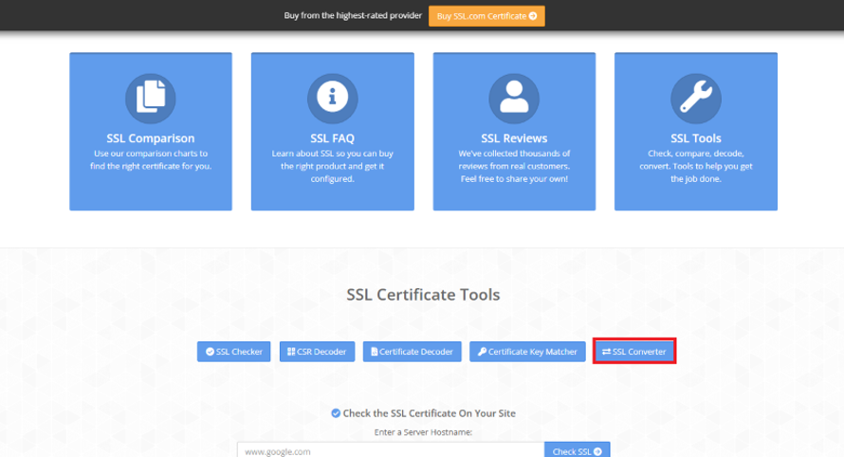Click the file icon on Certificate Decoder
Viewport: 844px width, 457px height.
point(374,352)
